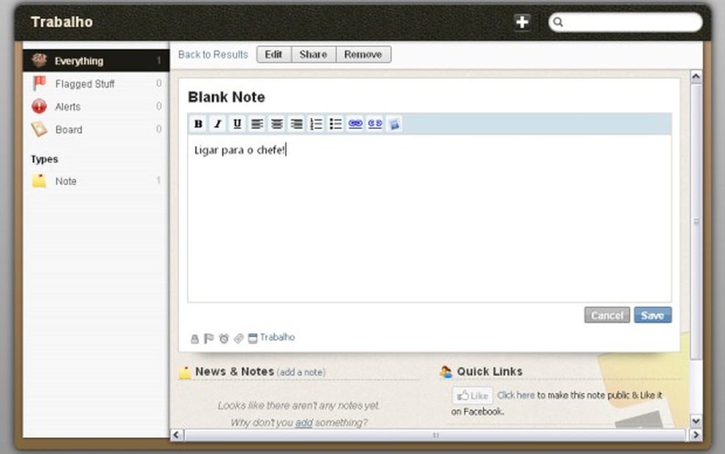Click the Share button

click(x=313, y=54)
